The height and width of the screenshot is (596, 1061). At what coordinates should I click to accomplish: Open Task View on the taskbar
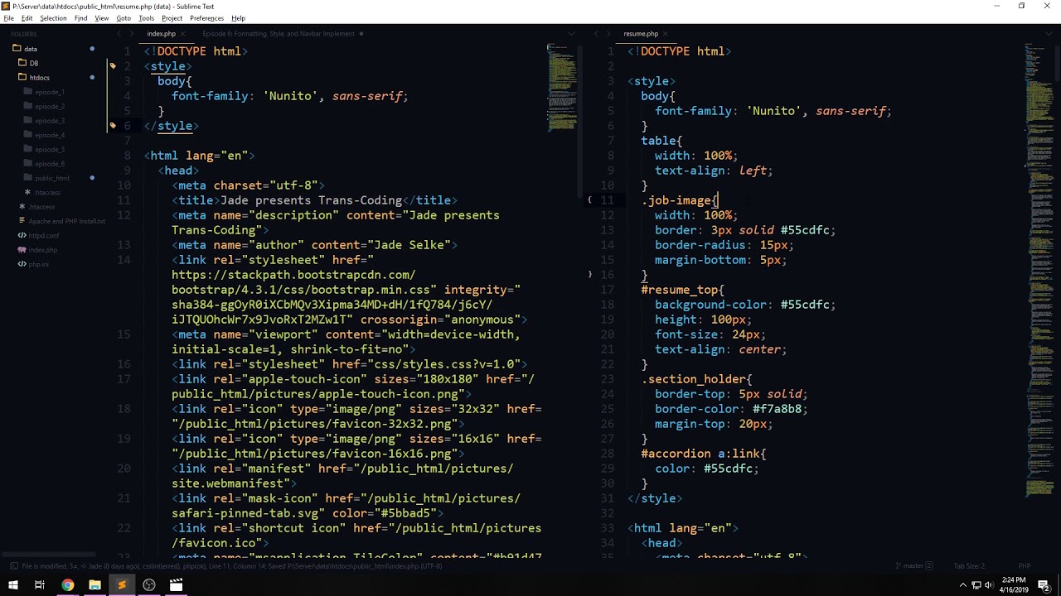tap(39, 585)
